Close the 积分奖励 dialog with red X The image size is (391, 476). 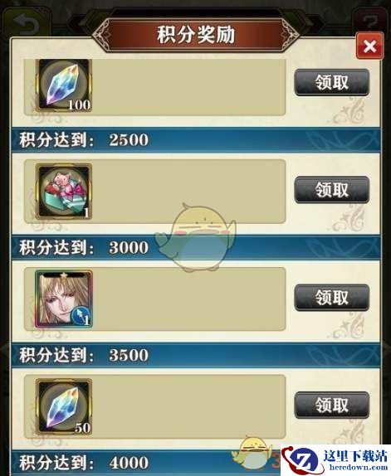point(369,46)
